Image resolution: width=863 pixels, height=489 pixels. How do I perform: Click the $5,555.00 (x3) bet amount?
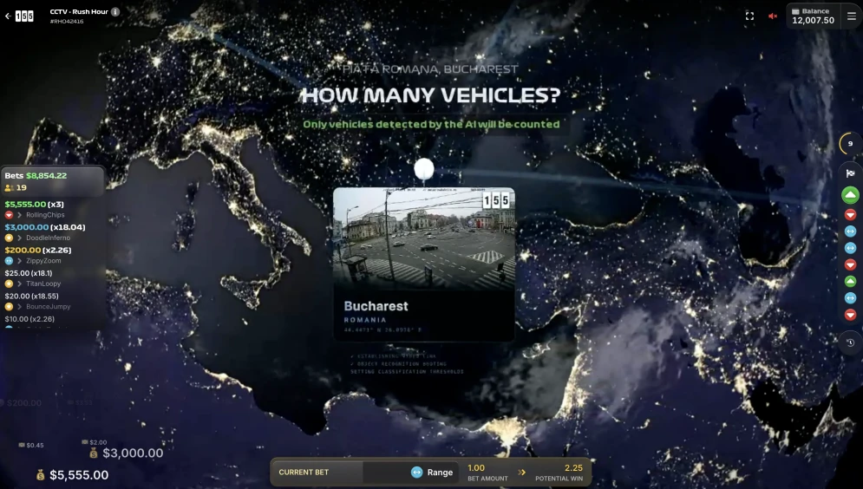click(x=34, y=204)
